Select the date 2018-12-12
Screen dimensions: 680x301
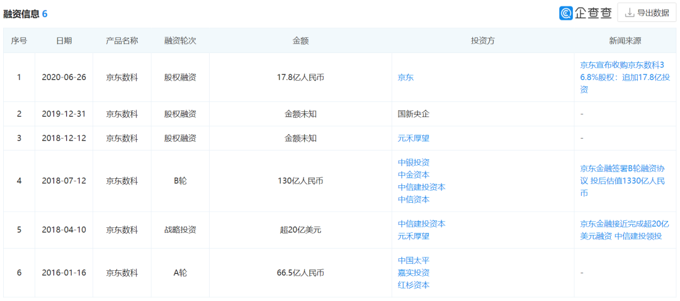point(64,139)
